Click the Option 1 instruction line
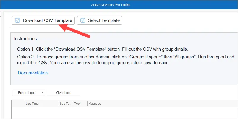This screenshot has height=119, width=238. click(x=102, y=49)
